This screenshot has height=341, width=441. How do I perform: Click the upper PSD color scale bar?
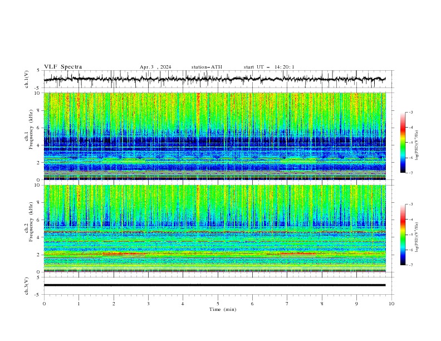click(x=403, y=143)
